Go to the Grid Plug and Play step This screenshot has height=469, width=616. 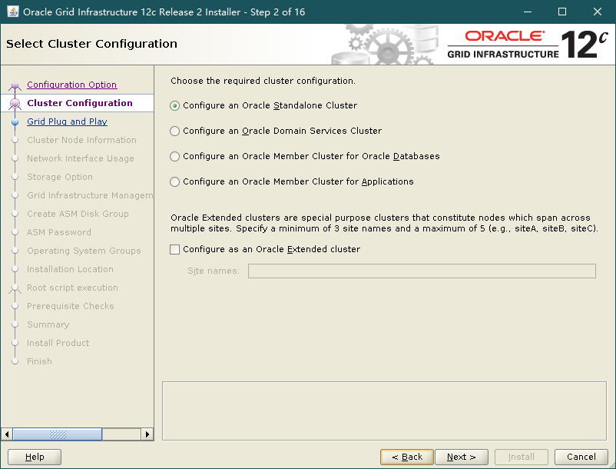point(67,121)
